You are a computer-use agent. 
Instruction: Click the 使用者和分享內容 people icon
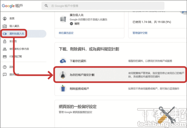tap(5, 49)
